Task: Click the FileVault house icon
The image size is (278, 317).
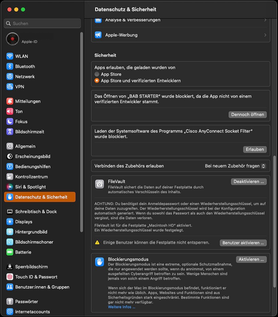Action: click(x=99, y=184)
